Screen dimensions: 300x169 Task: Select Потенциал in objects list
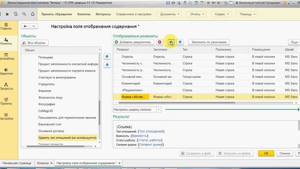click(x=45, y=57)
